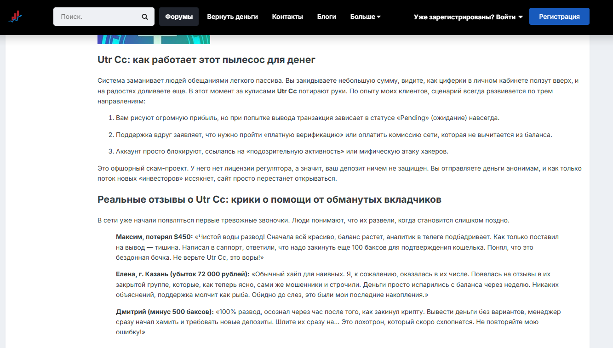Viewport: 613px width, 348px height.
Task: Open the "Блоги" section
Action: 327,16
